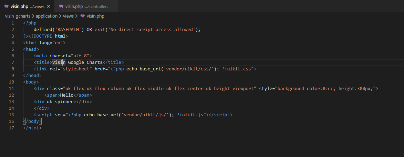Viewport: 404px width, 157px height.
Task: Select views folder in the breadcrumb
Action: coord(68,16)
